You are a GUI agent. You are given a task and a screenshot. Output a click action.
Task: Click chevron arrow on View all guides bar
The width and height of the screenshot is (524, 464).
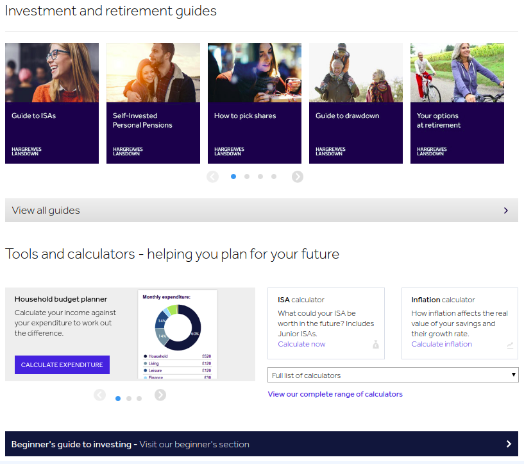coord(505,211)
